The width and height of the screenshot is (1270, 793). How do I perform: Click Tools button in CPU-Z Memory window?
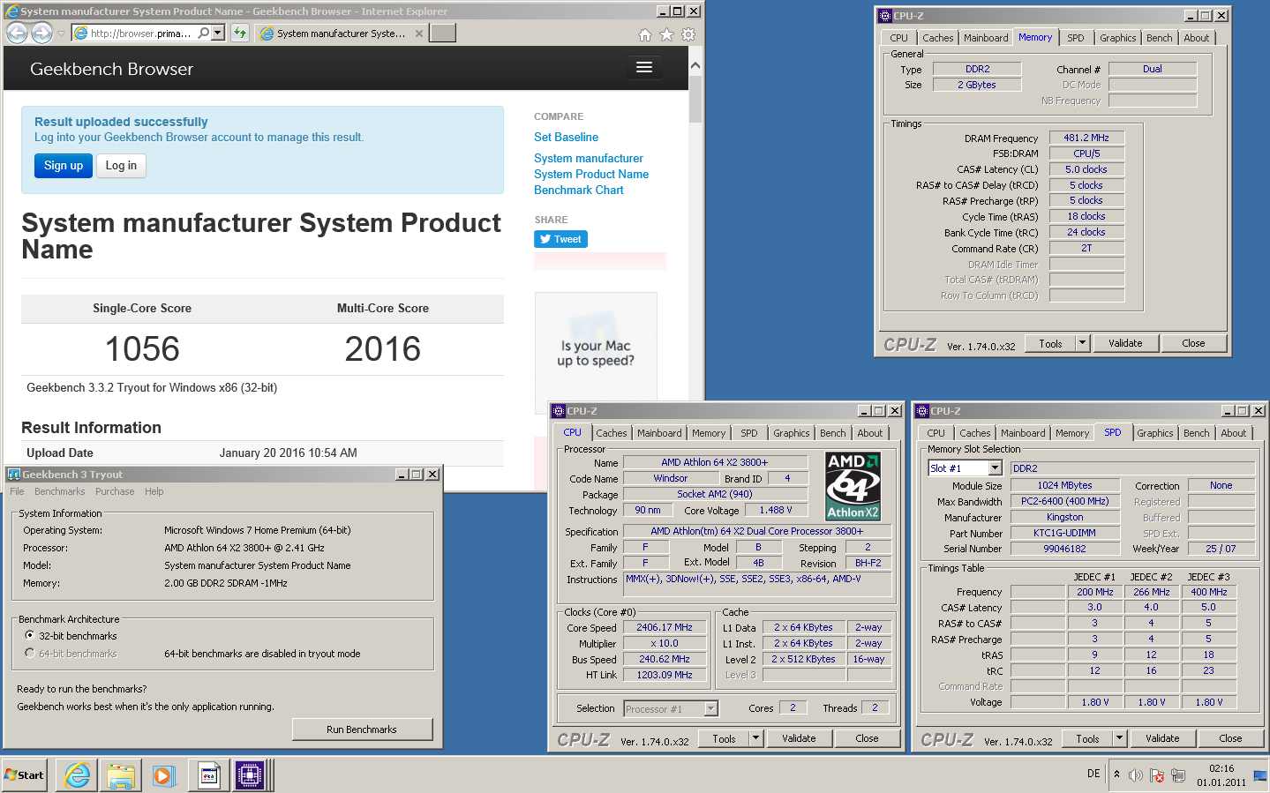click(1051, 343)
